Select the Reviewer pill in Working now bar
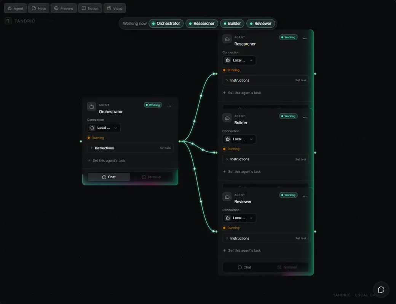This screenshot has height=304, width=396. click(x=260, y=24)
